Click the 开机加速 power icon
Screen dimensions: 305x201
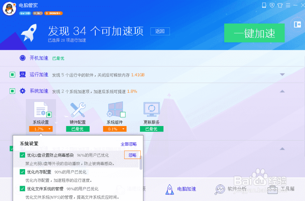[x=23, y=58]
